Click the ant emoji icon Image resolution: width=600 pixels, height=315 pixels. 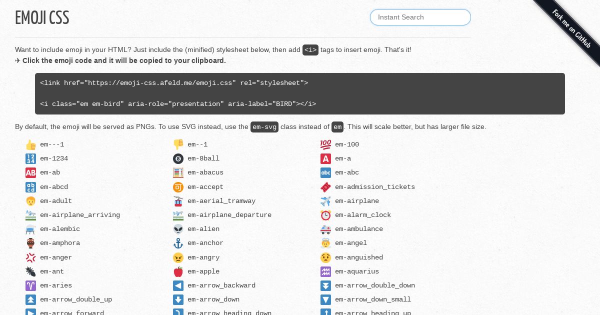30,271
